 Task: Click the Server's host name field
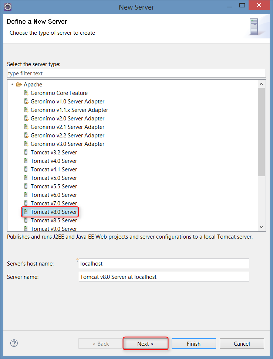(164, 263)
